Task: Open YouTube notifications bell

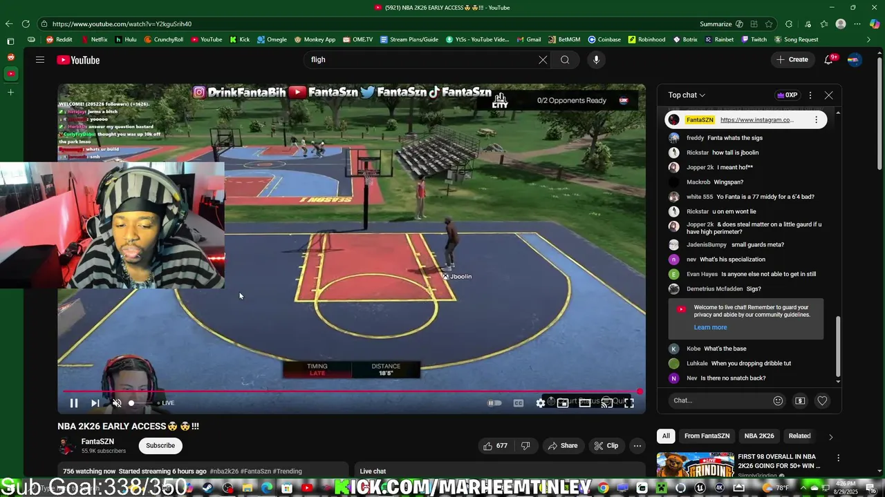Action: pos(829,60)
